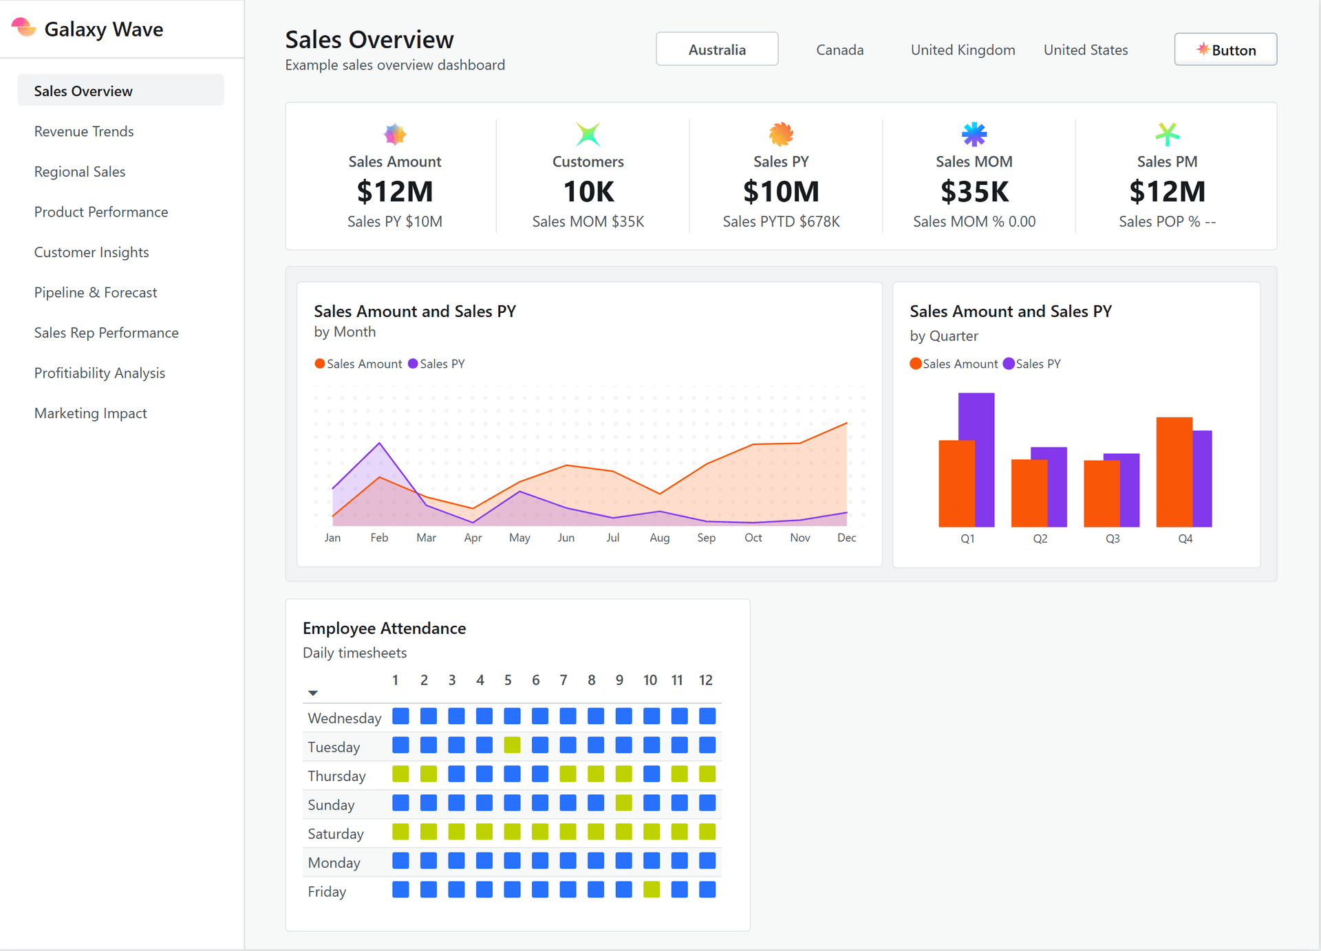Image resolution: width=1321 pixels, height=951 pixels.
Task: Click the purple Sales PY legend swatch
Action: pos(413,363)
